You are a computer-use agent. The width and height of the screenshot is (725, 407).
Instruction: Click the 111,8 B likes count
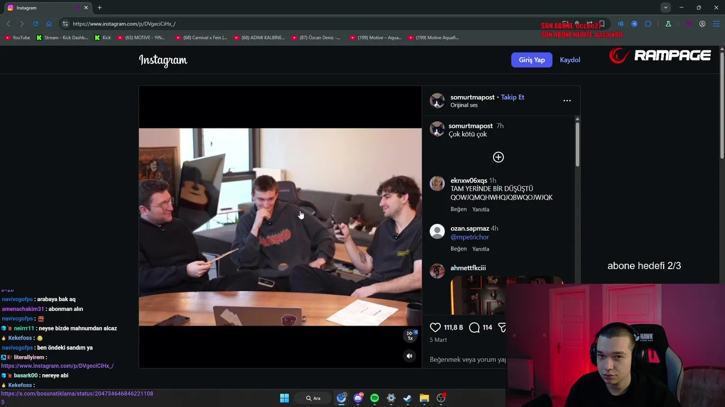pyautogui.click(x=454, y=327)
